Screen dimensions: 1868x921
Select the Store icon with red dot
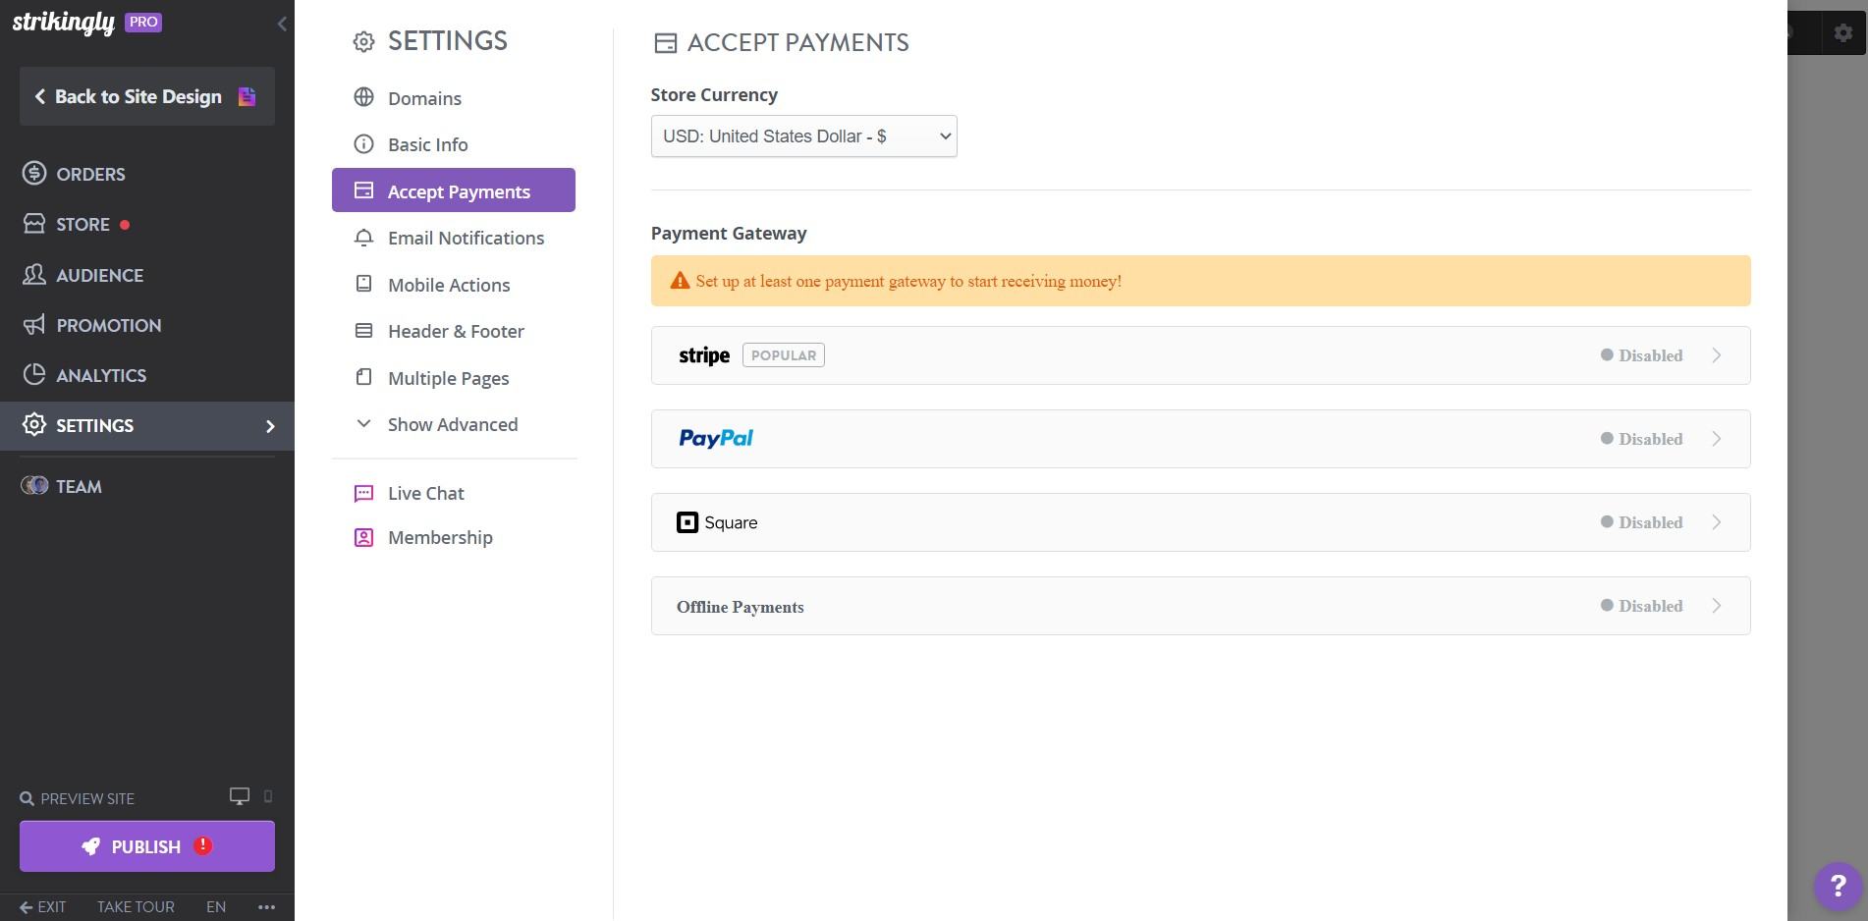pos(33,224)
